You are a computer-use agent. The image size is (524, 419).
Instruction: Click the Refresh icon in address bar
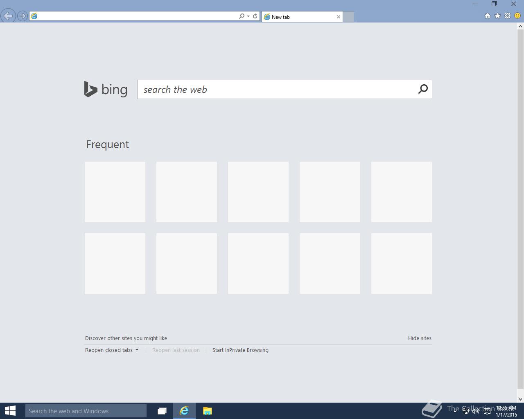point(255,16)
